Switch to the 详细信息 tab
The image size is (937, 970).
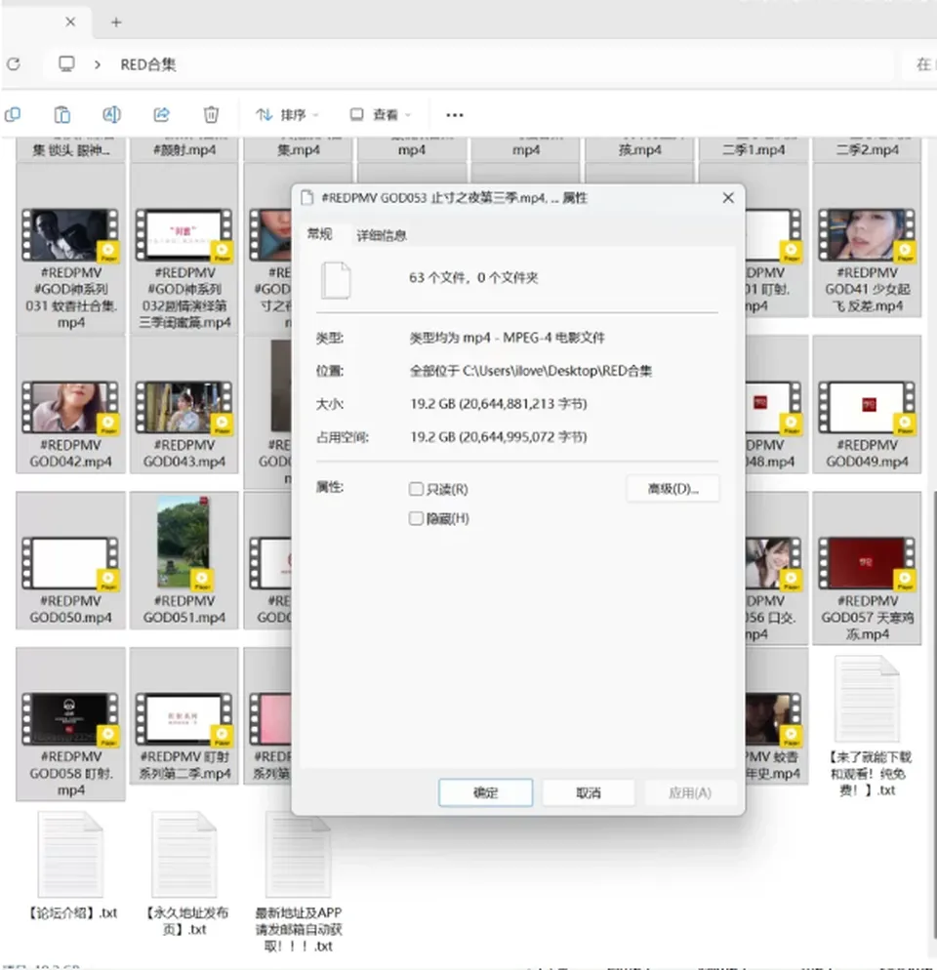click(382, 235)
